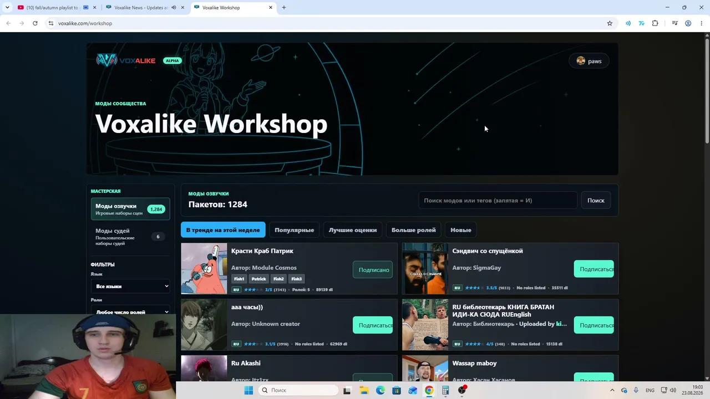Open Microsoft Edge from the taskbar
This screenshot has width=710, height=399.
pyautogui.click(x=380, y=390)
